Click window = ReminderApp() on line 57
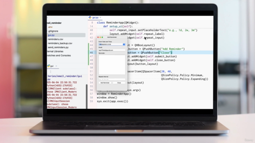255x143 pixels. tap(114, 94)
